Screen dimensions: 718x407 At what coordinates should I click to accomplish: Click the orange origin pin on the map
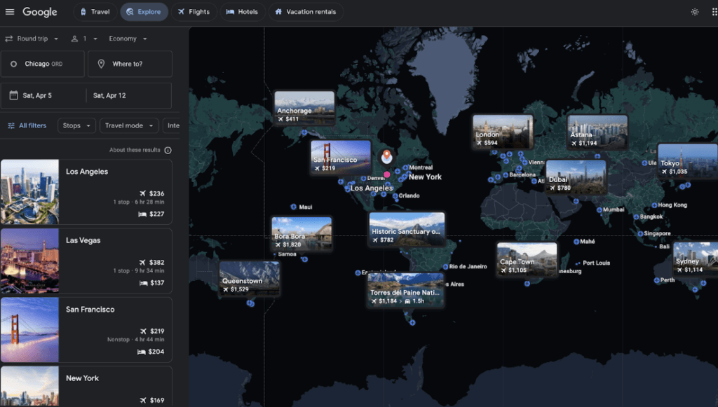pyautogui.click(x=387, y=157)
